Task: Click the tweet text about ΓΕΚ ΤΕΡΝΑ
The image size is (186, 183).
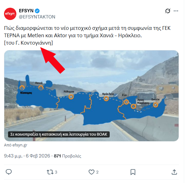Action: point(87,35)
